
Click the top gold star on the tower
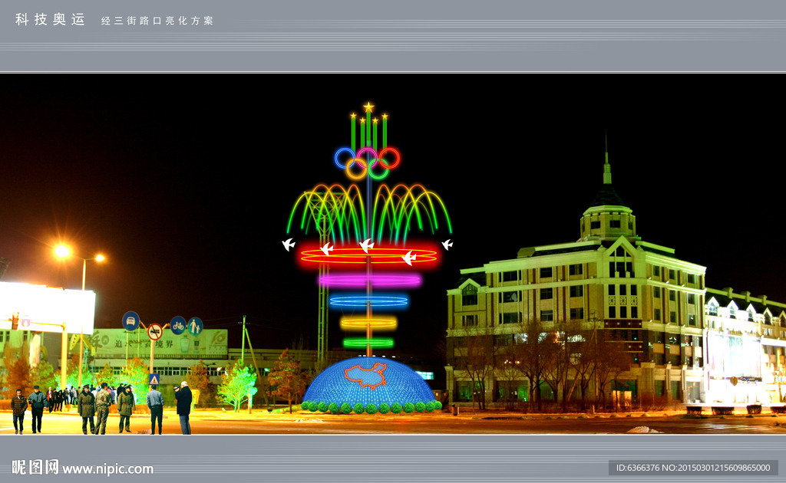click(368, 107)
